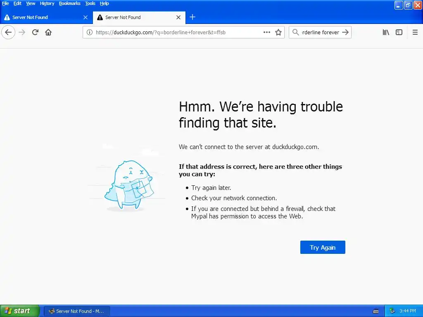
Task: Close the first Server Not Found tab
Action: (86, 17)
